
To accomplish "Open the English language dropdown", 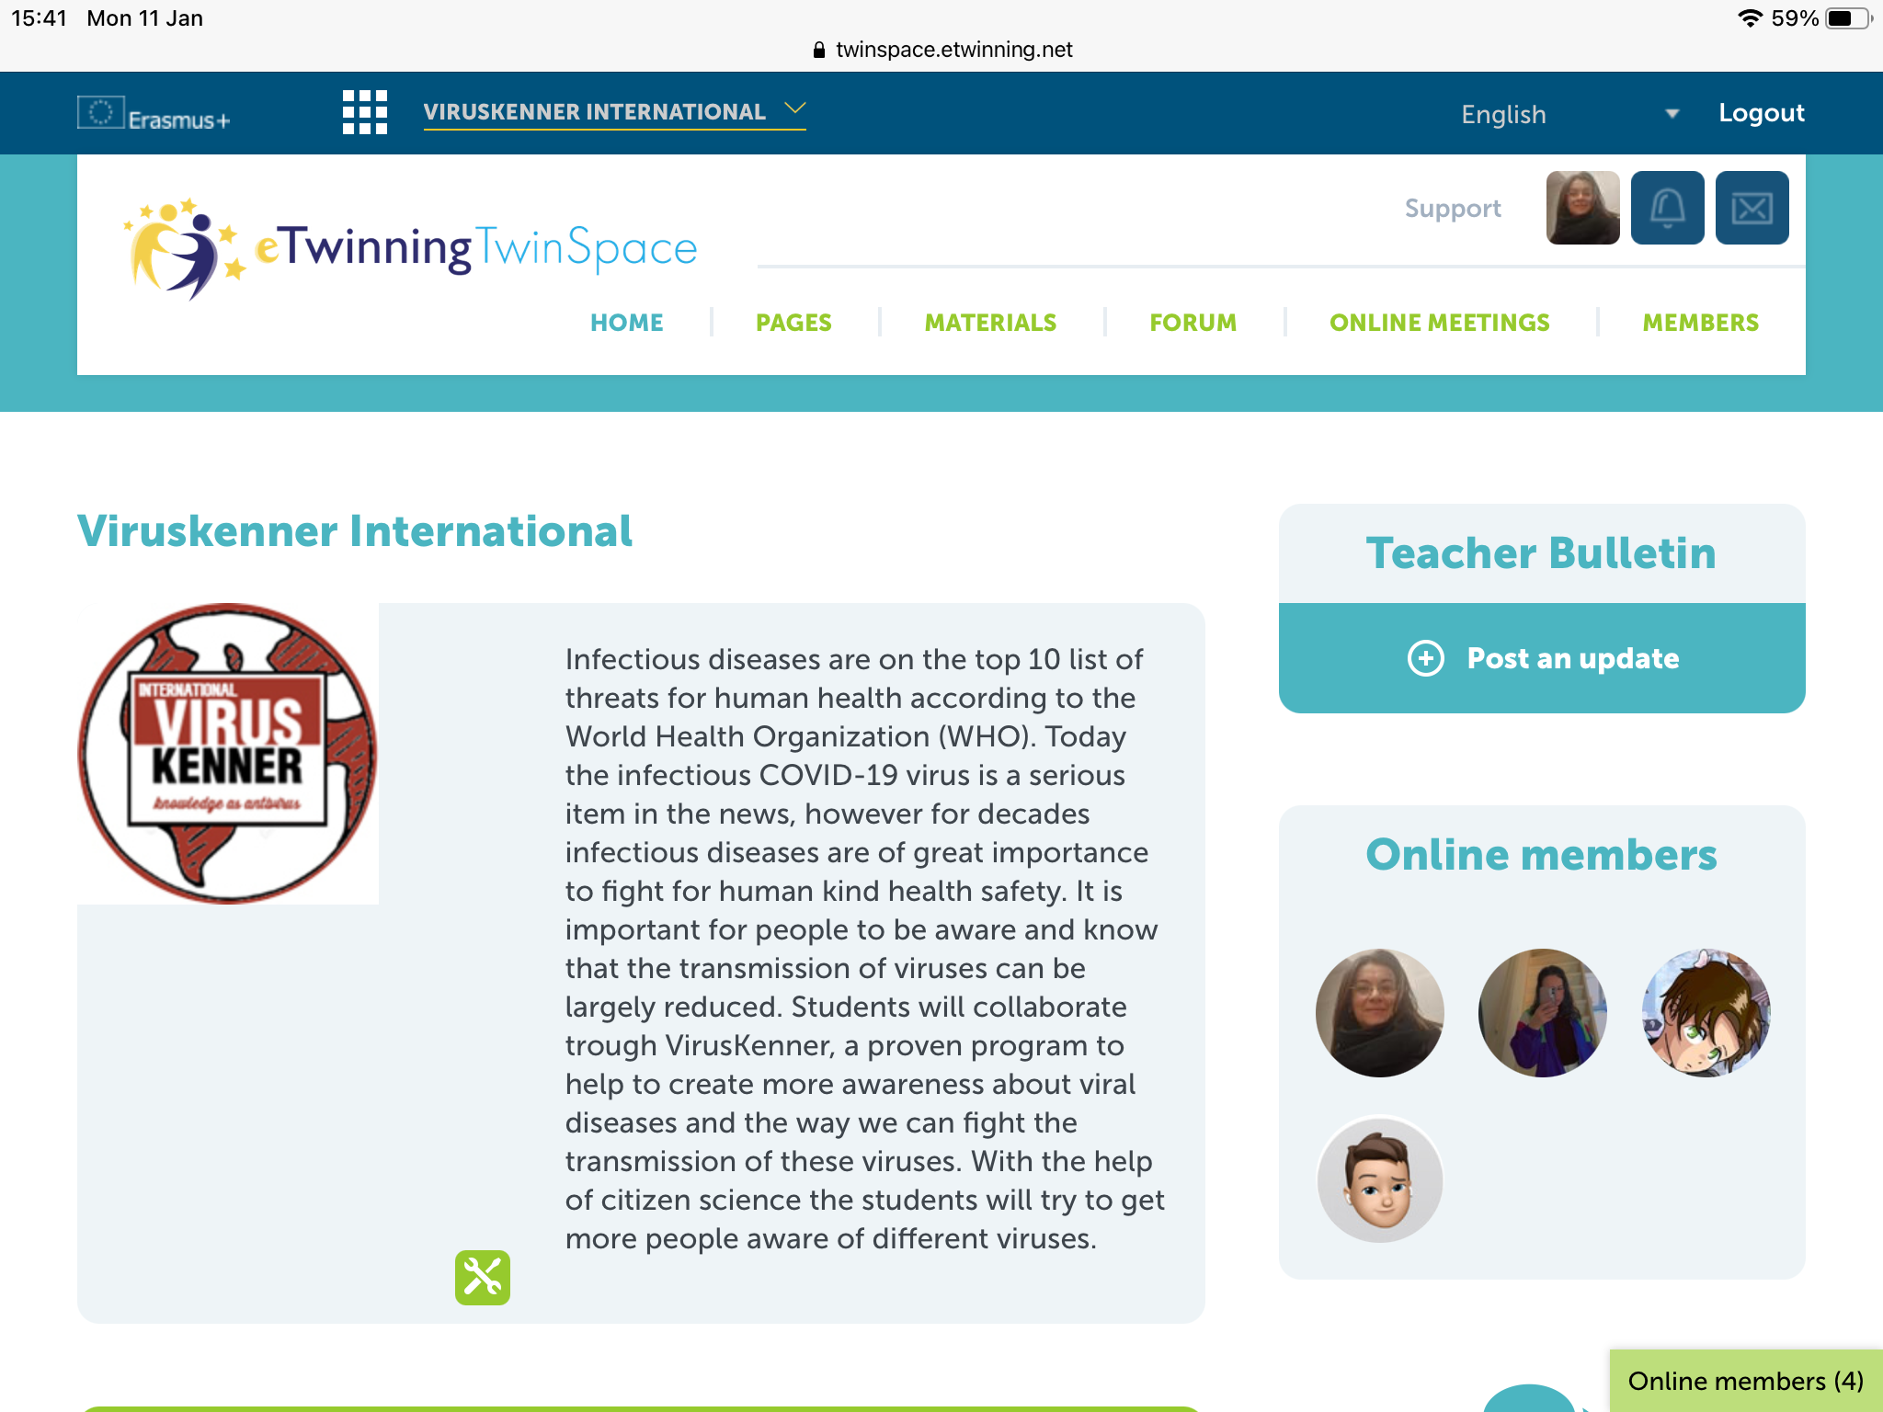I will point(1569,114).
